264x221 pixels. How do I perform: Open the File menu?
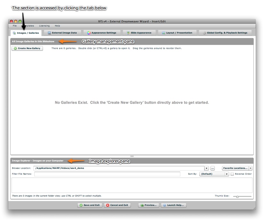pos(15,26)
